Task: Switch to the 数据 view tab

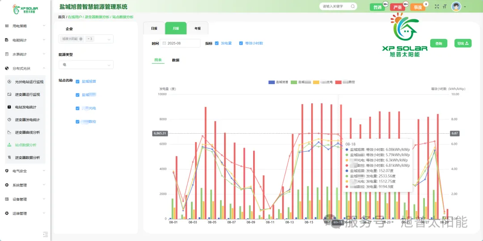Action: 176,60
